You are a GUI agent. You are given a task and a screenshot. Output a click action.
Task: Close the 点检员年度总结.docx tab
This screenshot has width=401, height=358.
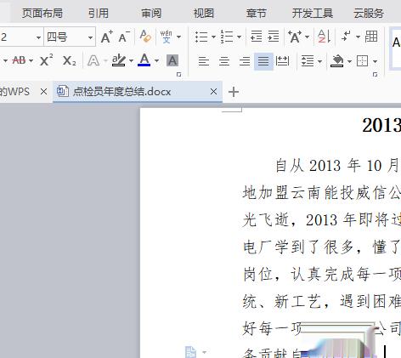click(214, 92)
